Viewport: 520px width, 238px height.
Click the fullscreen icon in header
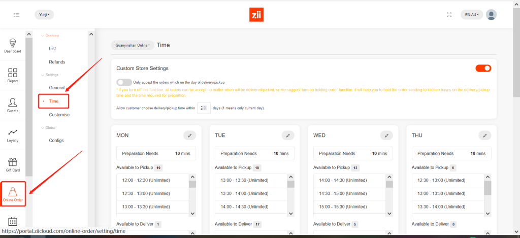click(449, 15)
